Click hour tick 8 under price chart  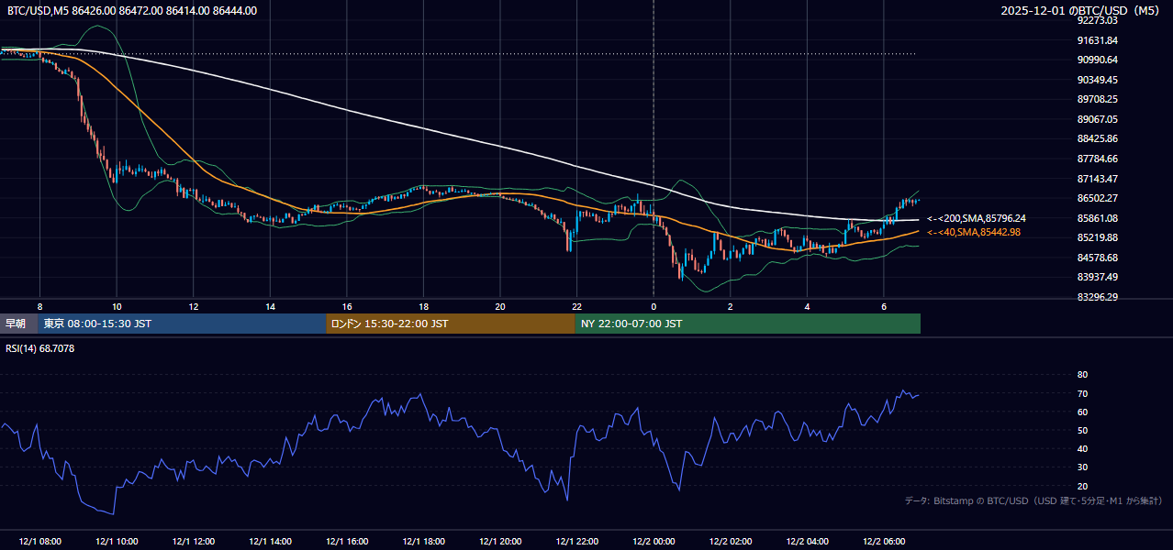click(39, 306)
